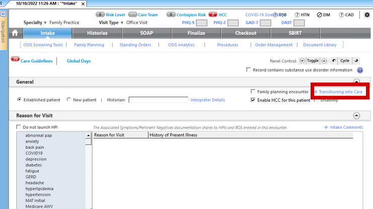
Task: Check the Disability checkbox
Action: 316,100
